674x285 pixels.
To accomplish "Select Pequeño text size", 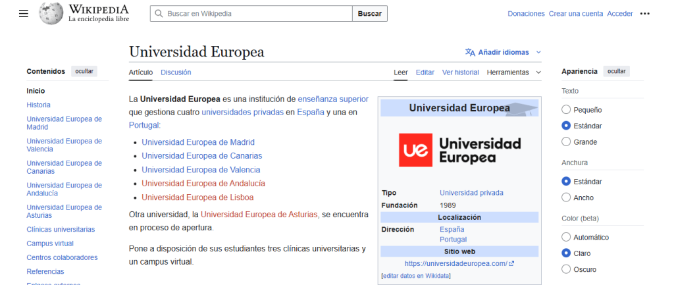I will click(566, 110).
